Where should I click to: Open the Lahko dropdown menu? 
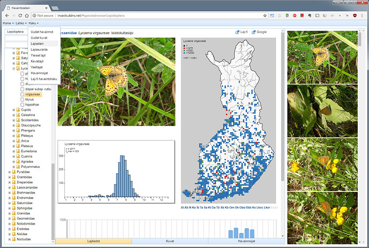click(21, 23)
